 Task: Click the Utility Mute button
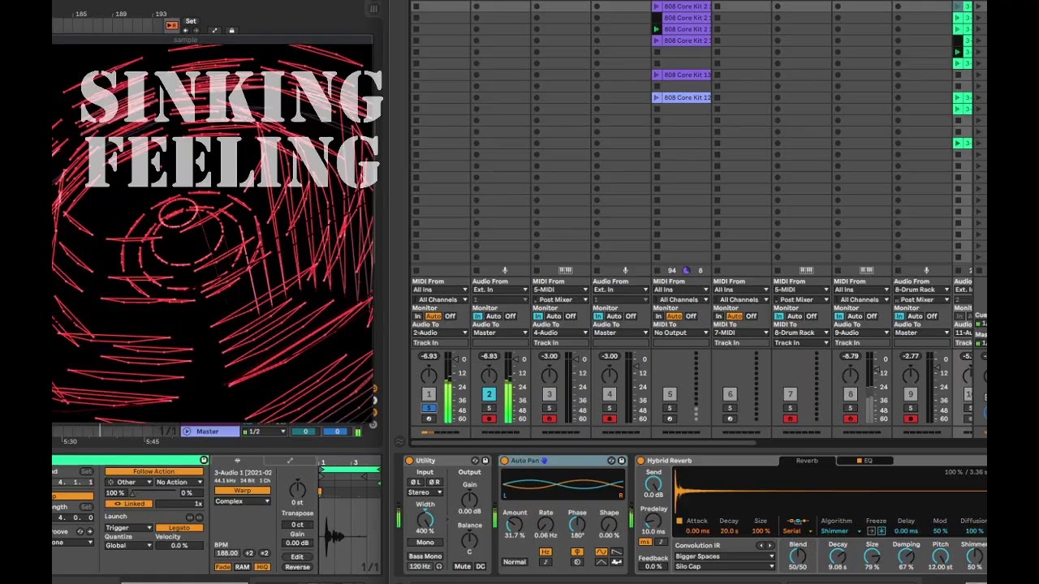pyautogui.click(x=463, y=566)
